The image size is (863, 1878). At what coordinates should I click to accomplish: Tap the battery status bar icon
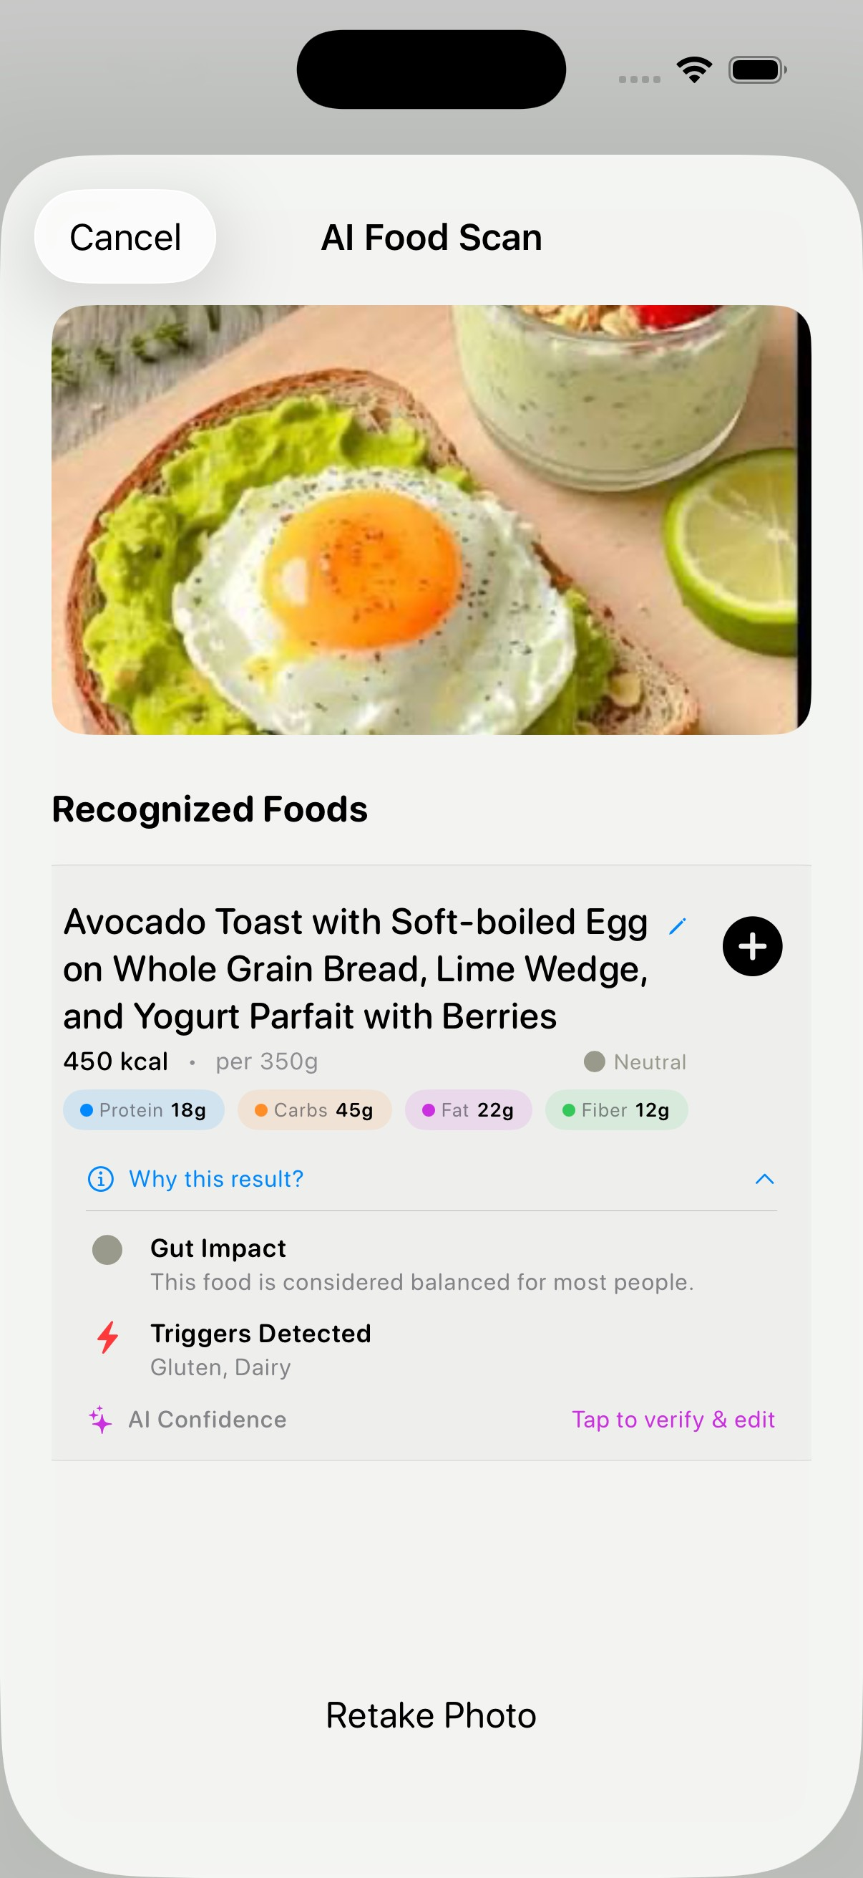(756, 70)
